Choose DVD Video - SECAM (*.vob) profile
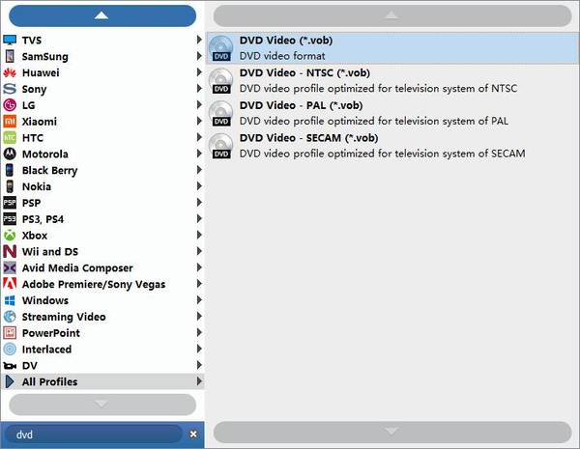Screen dimensions: 580x449 [392, 146]
